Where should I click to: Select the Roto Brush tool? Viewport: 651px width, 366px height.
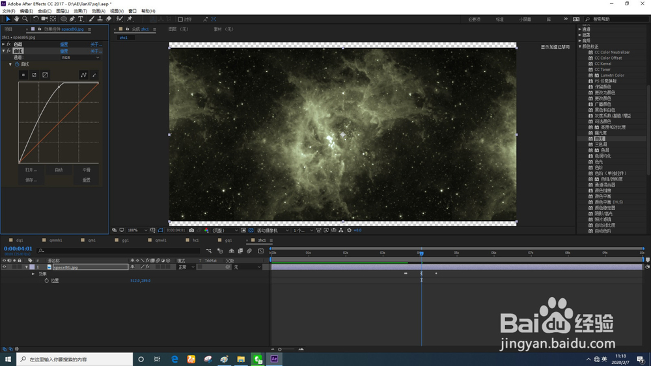pos(120,19)
